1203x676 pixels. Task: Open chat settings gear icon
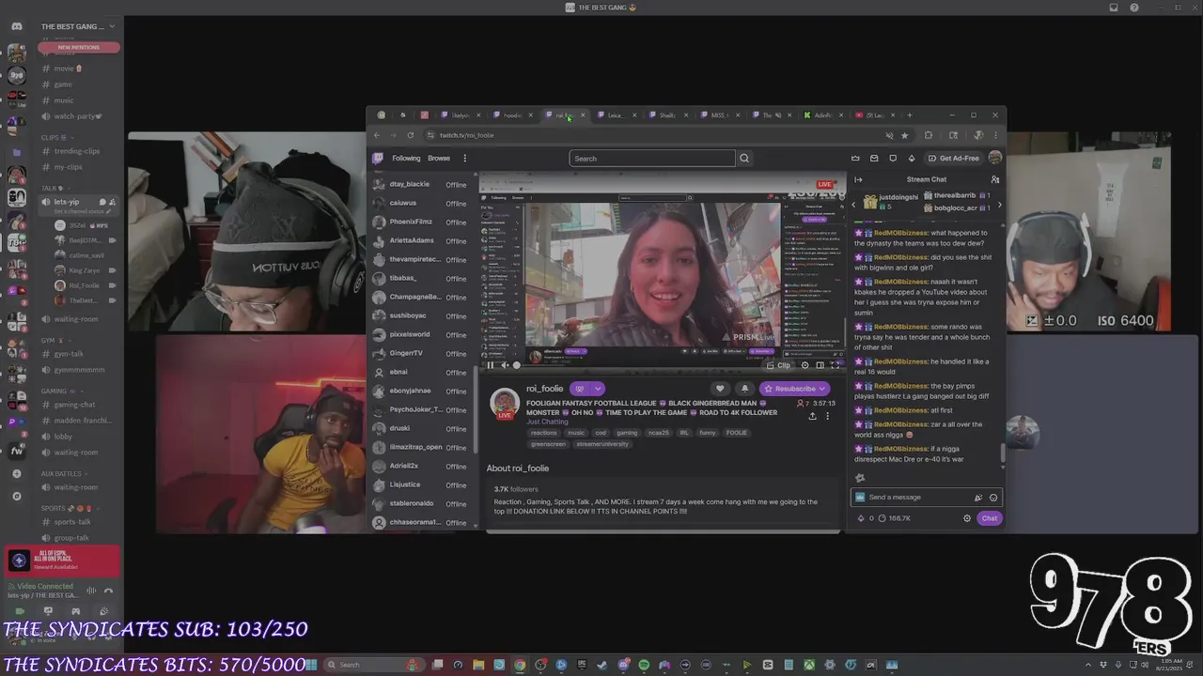[967, 518]
